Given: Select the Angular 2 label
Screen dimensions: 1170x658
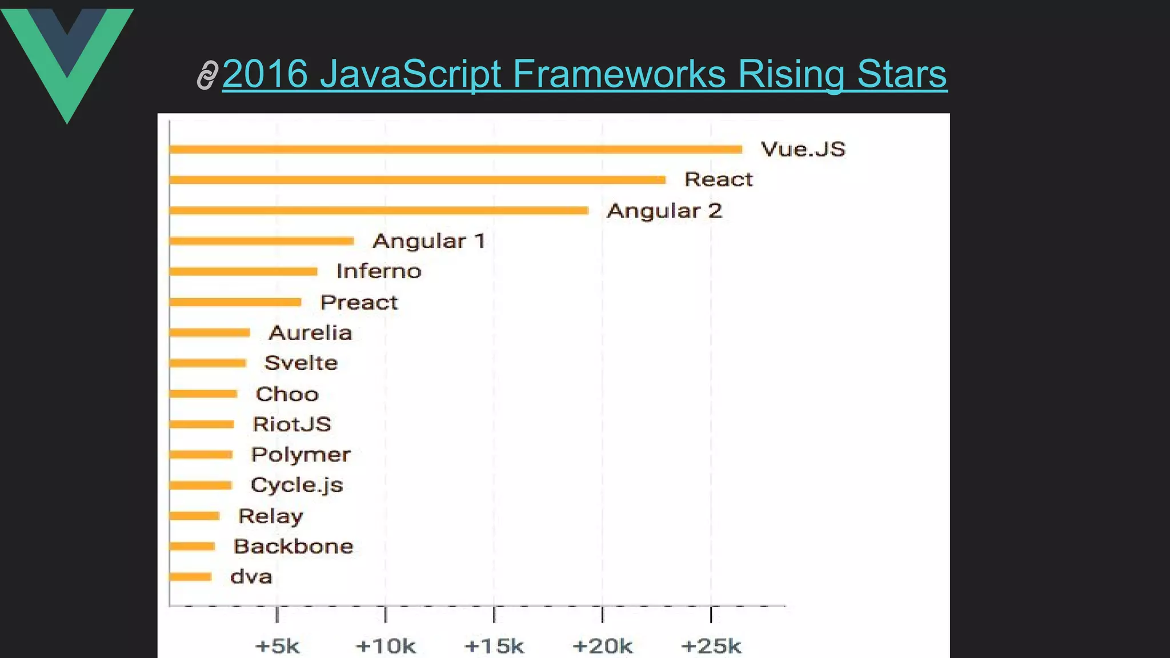Looking at the screenshot, I should 664,211.
